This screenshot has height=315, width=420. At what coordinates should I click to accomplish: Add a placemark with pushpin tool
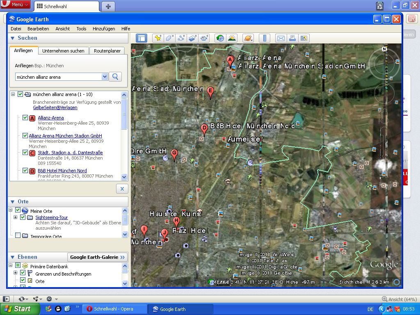point(158,38)
